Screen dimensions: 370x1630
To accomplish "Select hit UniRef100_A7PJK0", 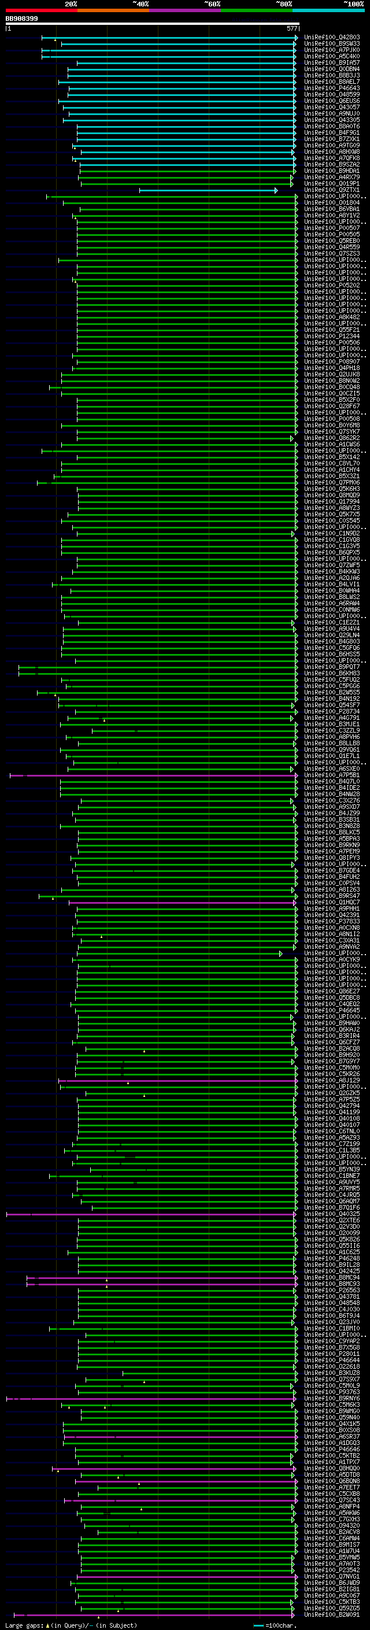I will 332,50.
